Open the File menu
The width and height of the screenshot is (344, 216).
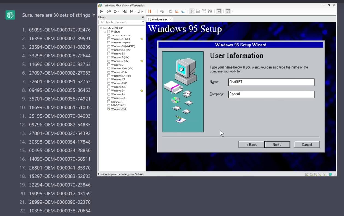(102, 11)
